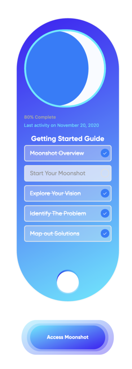The height and width of the screenshot is (369, 132).
Task: Select the Map out Solutions step text
Action: tap(54, 234)
